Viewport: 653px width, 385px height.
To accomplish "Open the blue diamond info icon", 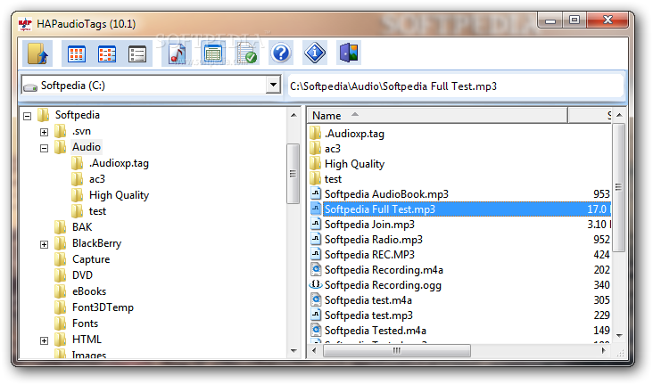I will click(315, 53).
